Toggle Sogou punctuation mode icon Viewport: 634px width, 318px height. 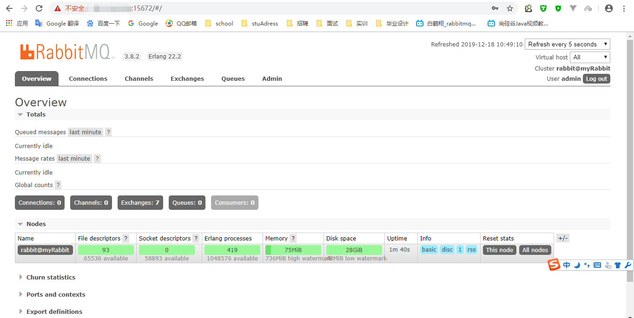coord(587,265)
